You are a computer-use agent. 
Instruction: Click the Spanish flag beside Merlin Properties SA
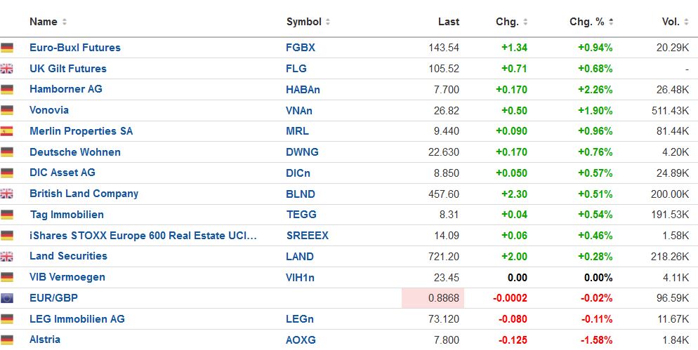tap(8, 131)
